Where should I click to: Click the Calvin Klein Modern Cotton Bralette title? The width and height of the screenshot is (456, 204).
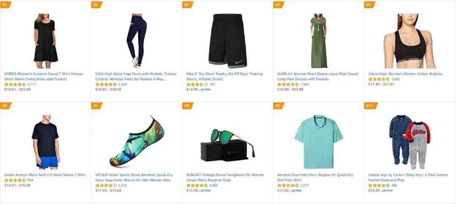[405, 74]
